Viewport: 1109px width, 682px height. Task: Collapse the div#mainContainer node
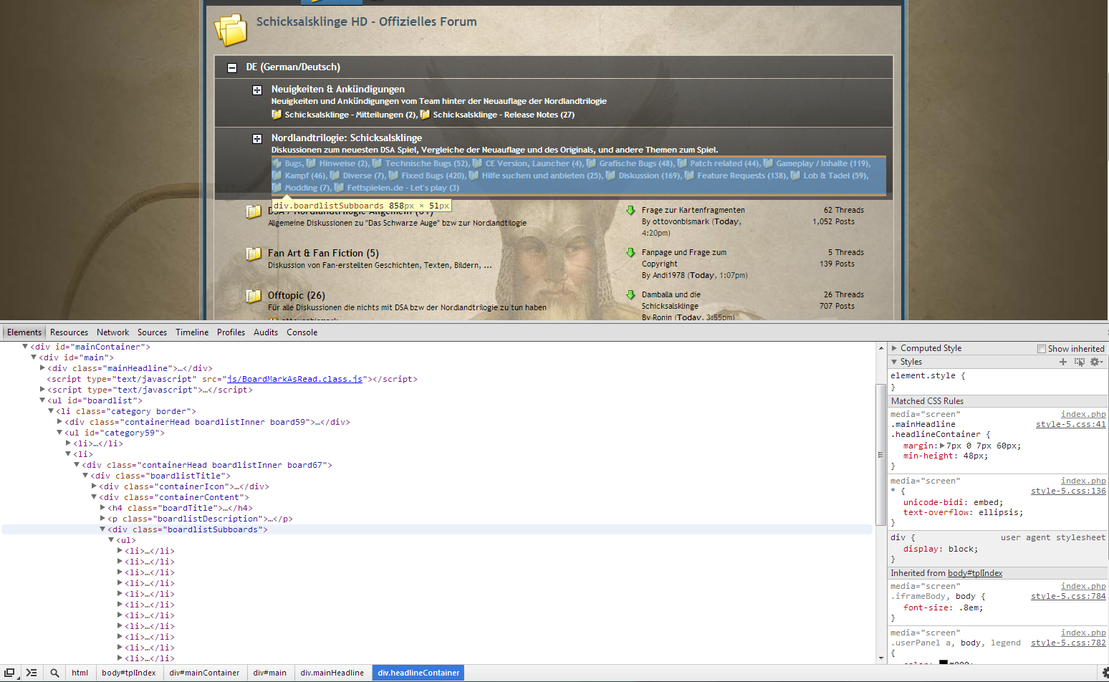click(25, 347)
